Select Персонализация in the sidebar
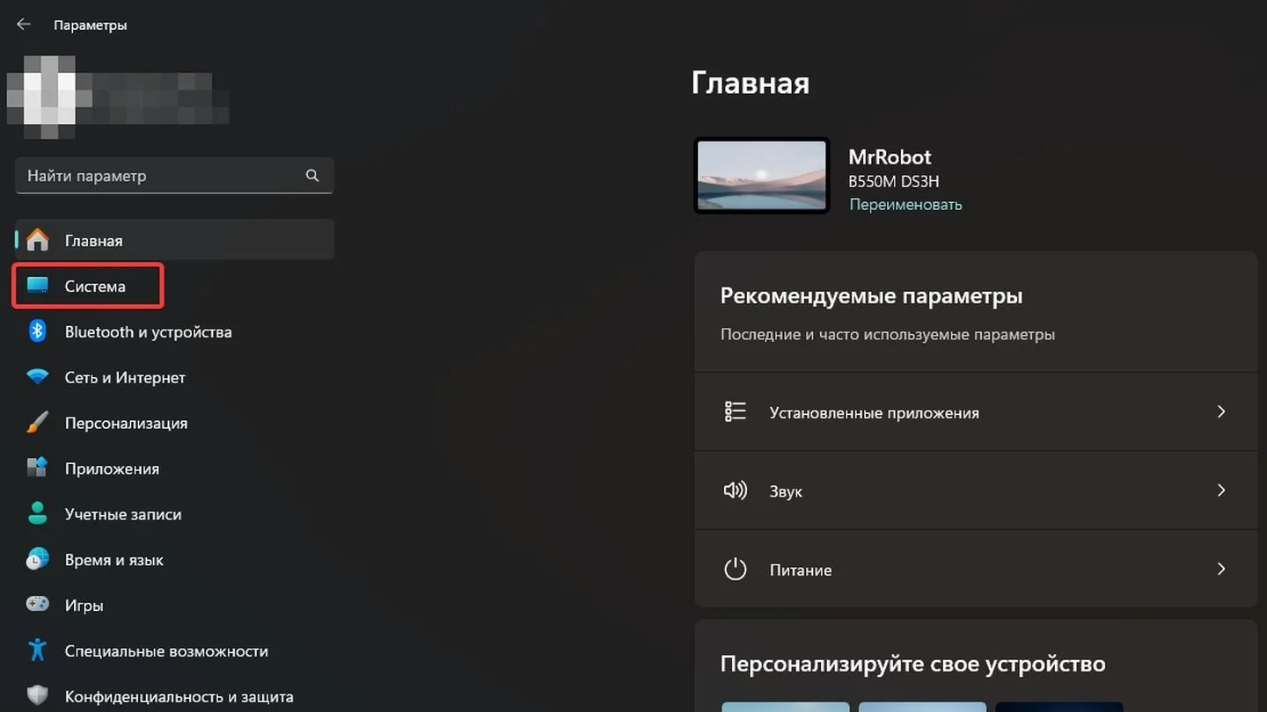The image size is (1267, 712). pyautogui.click(x=126, y=424)
